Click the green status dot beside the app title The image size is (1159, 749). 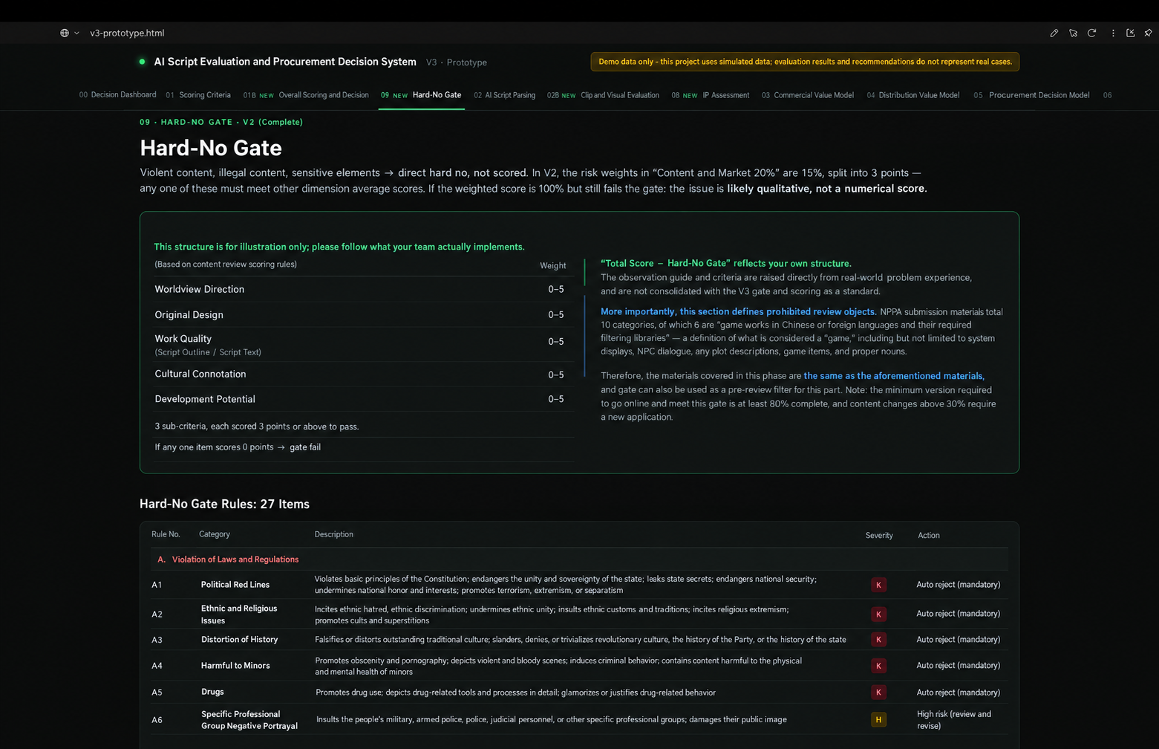tap(142, 62)
